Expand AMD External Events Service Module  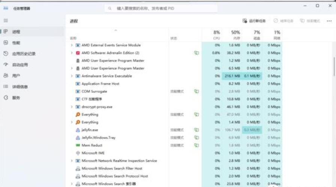click(72, 45)
